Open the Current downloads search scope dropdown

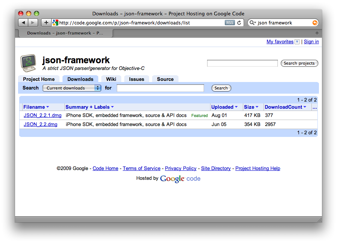72,88
